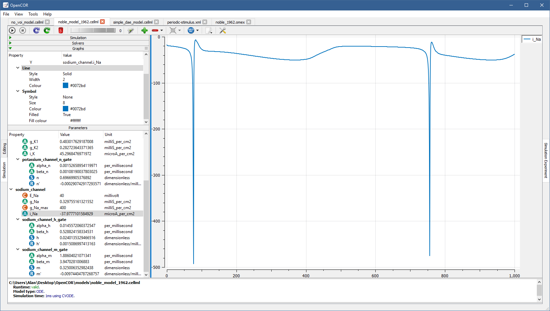Close the simple_dae_model.cellml tab
Viewport: 550px width, 311px height.
point(156,22)
